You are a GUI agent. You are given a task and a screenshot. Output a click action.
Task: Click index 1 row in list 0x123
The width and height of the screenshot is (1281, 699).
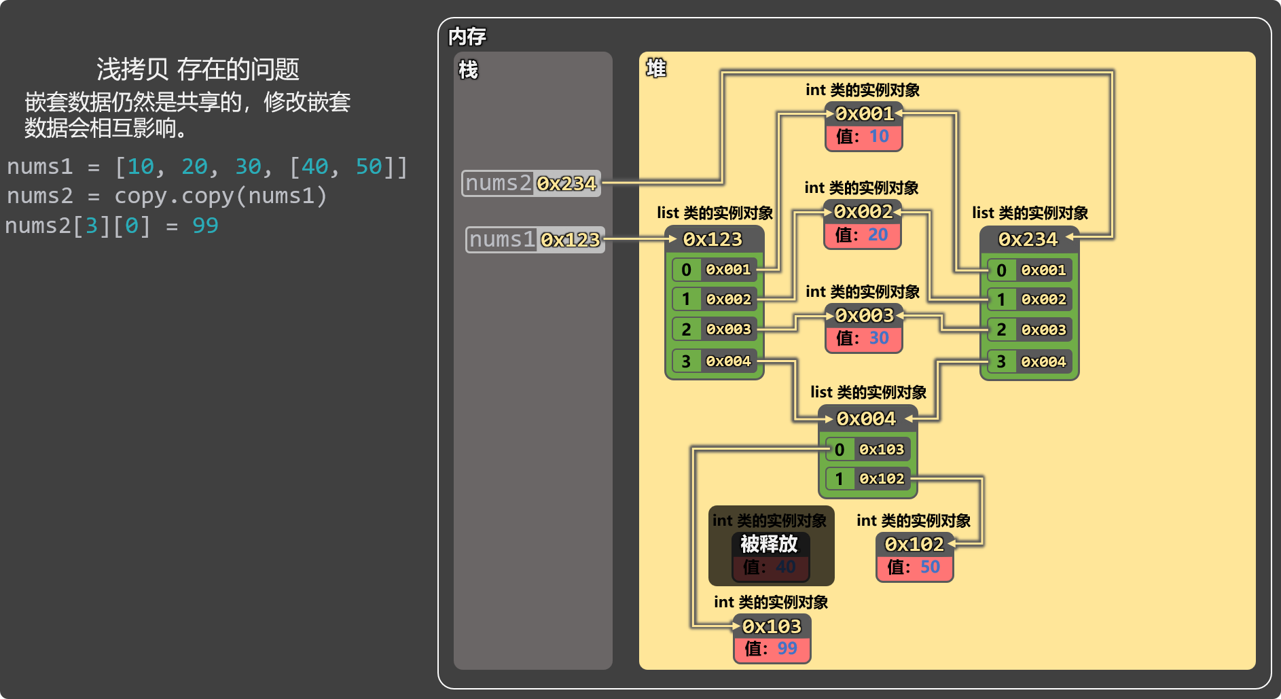pyautogui.click(x=714, y=299)
